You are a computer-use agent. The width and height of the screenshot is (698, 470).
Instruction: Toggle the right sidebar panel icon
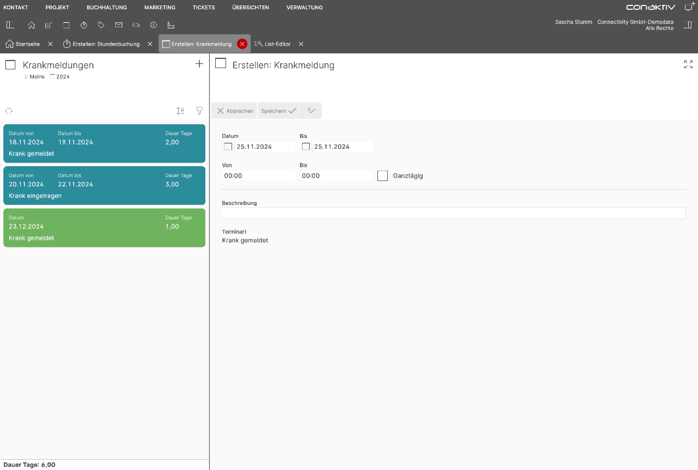coord(688,25)
